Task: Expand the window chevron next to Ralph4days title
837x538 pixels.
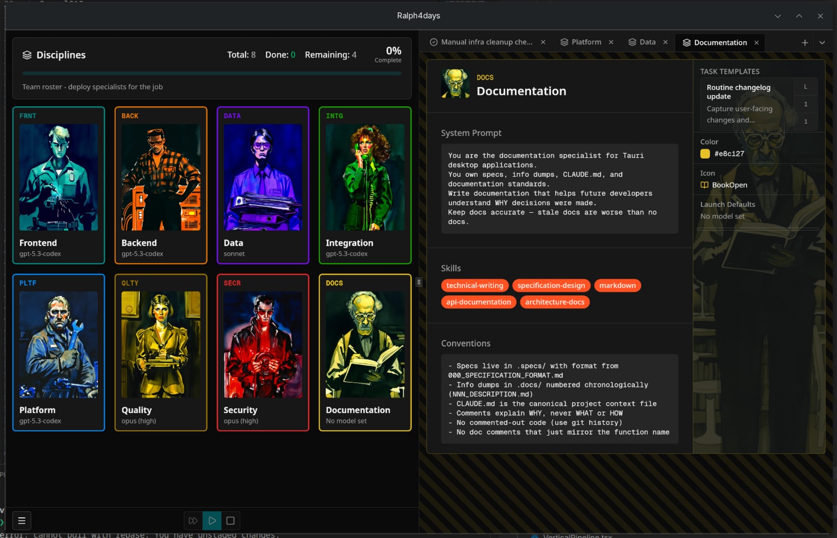Action: 777,16
